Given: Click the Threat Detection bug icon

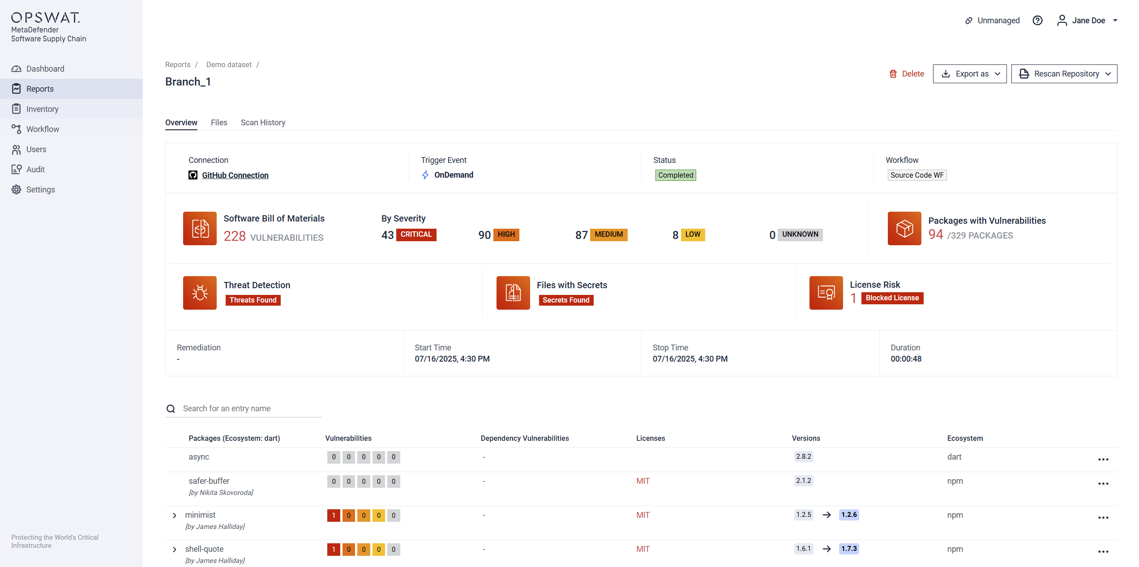Looking at the screenshot, I should pyautogui.click(x=200, y=293).
